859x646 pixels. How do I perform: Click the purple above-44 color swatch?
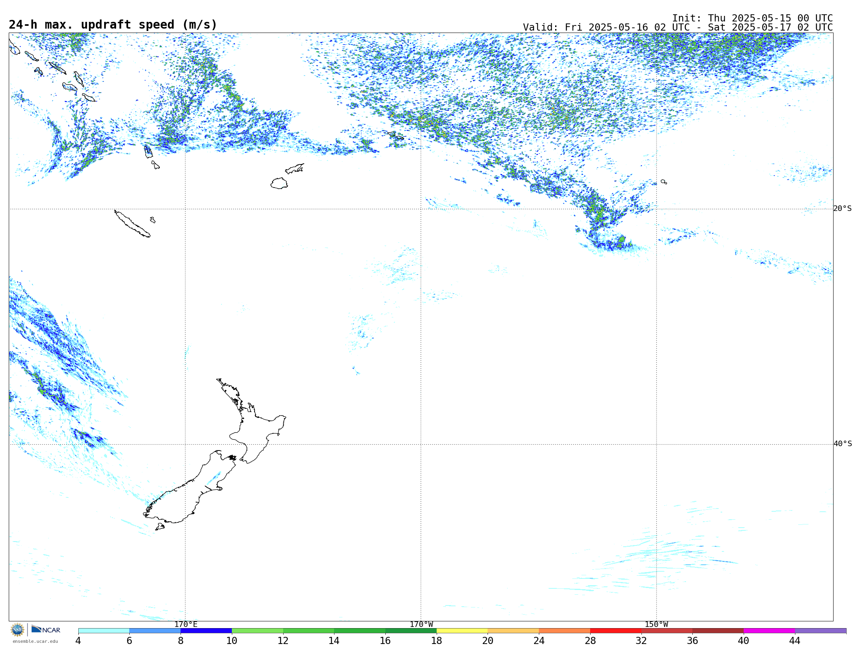coord(820,631)
